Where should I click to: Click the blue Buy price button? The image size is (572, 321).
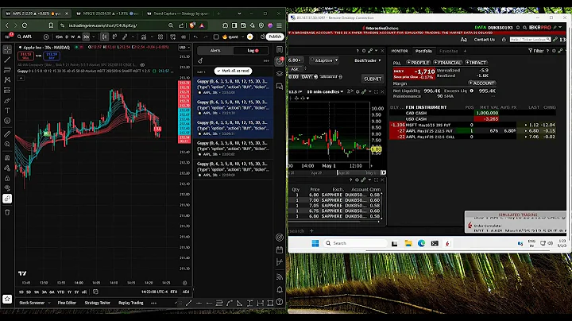52,56
